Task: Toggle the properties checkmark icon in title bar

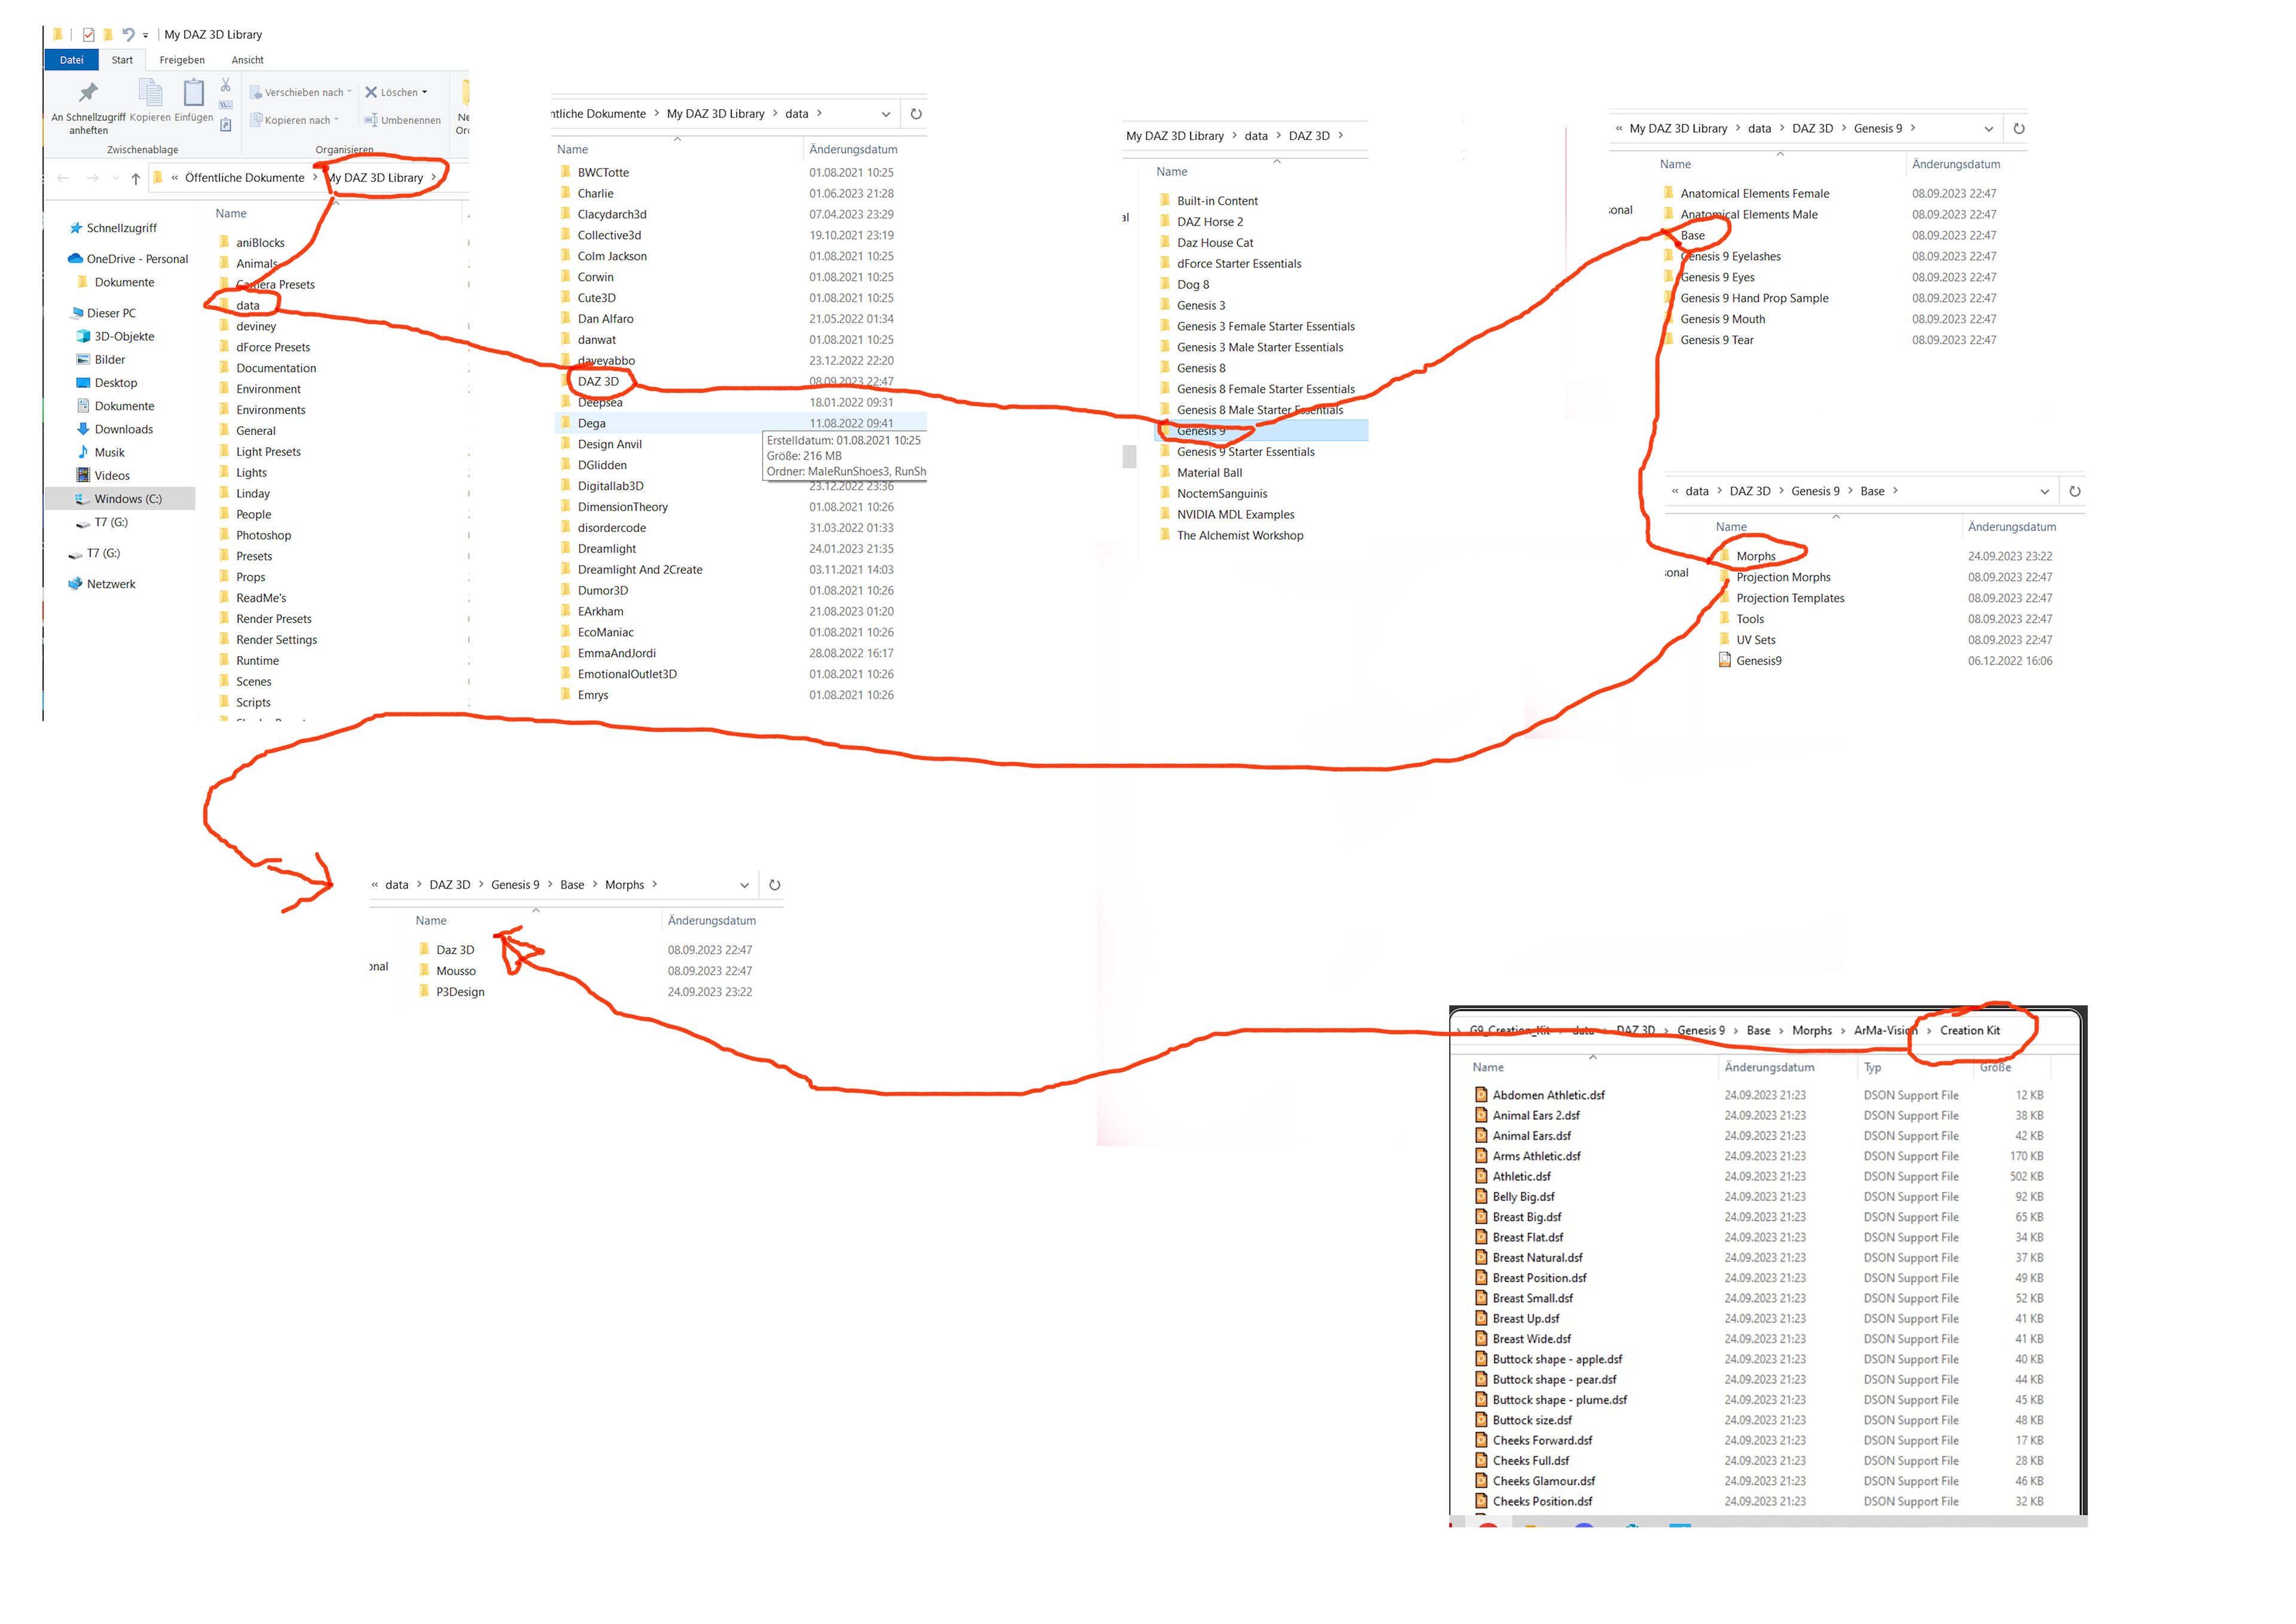Action: [x=88, y=34]
